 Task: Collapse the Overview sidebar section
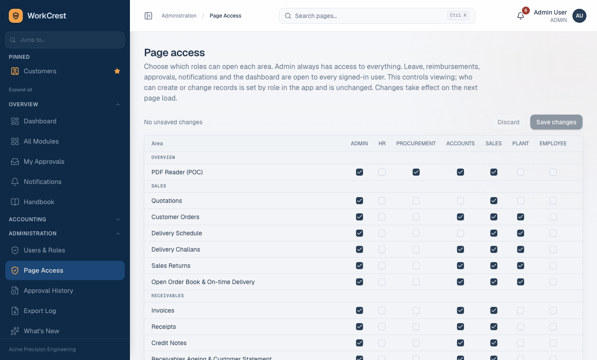pyautogui.click(x=65, y=104)
